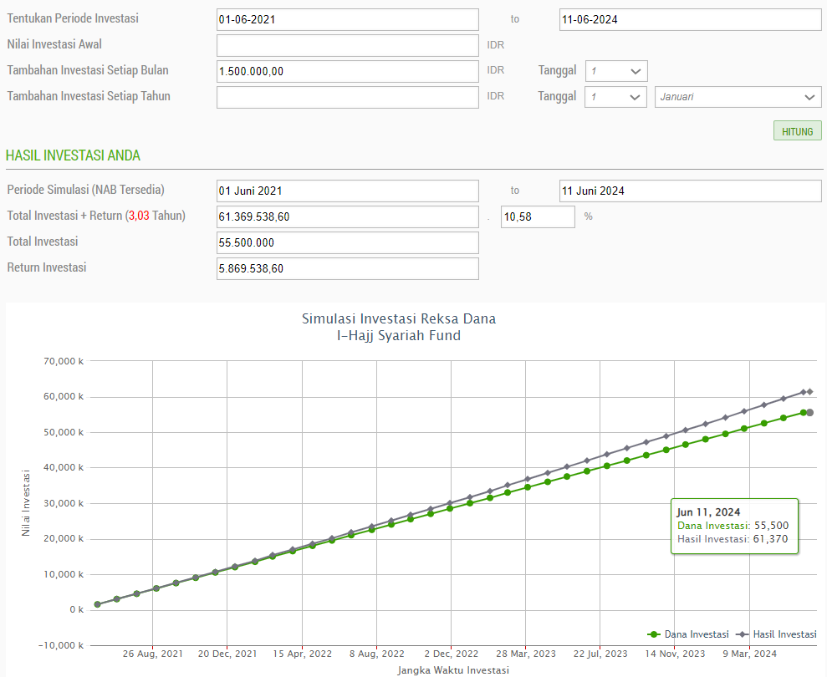Click the last green Dana Investasi data point

click(809, 412)
